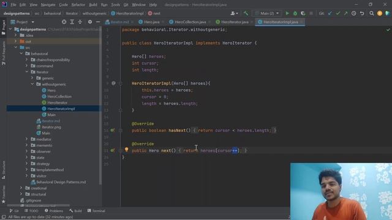Image resolution: width=392 pixels, height=220 pixels.
Task: Fold the constructor with its gutter fold marker
Action: click(121, 83)
